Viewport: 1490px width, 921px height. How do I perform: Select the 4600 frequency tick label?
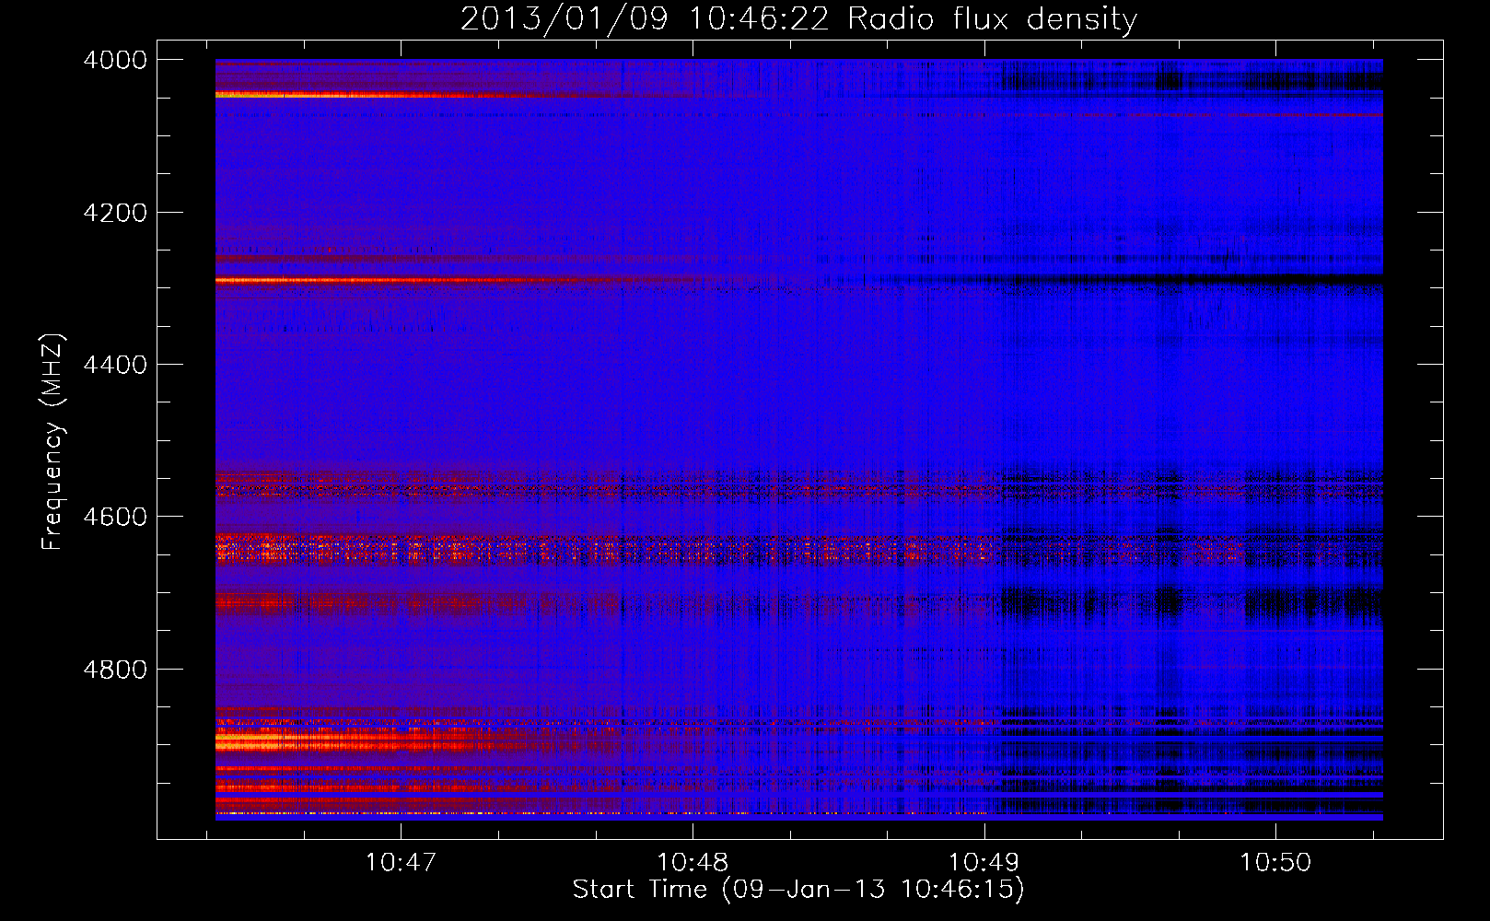tap(115, 517)
